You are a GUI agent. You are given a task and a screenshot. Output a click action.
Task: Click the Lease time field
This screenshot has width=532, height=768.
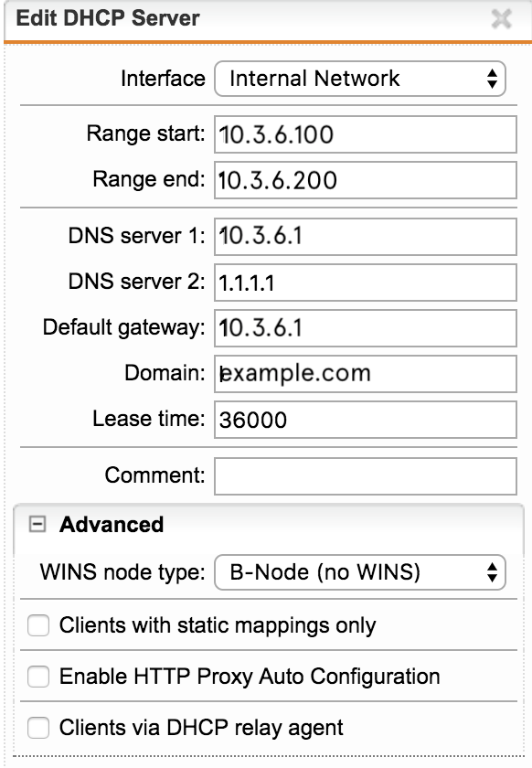366,420
